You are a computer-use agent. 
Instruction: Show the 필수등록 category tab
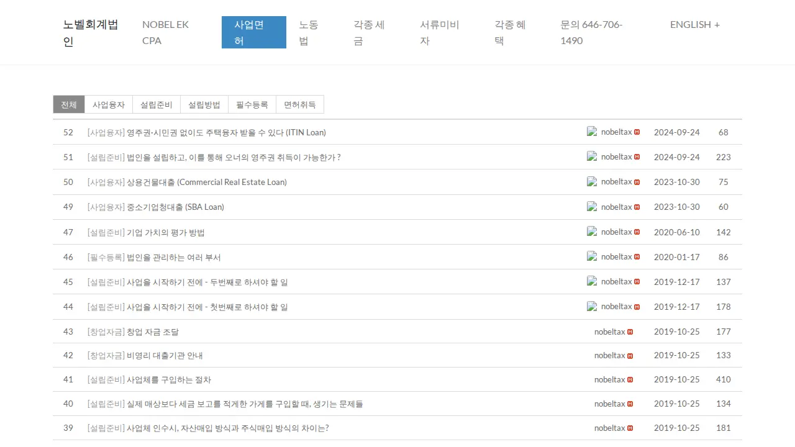click(252, 105)
